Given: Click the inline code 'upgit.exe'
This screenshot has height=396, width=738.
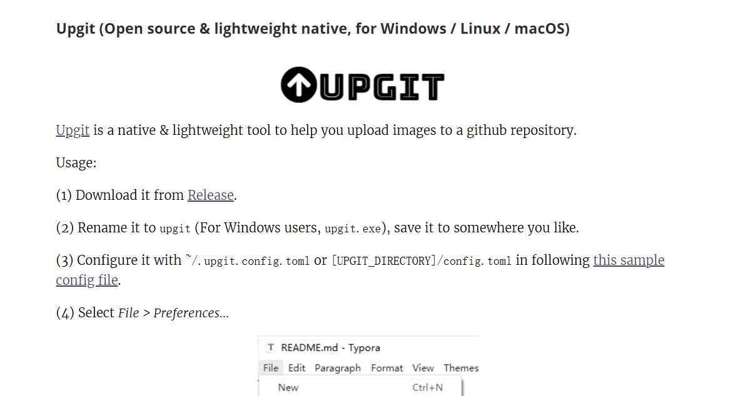Looking at the screenshot, I should 353,229.
